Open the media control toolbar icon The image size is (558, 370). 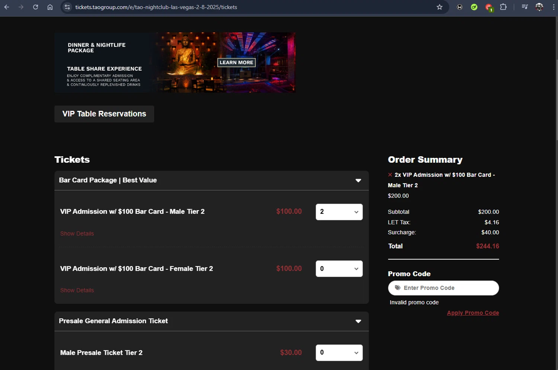pos(525,7)
